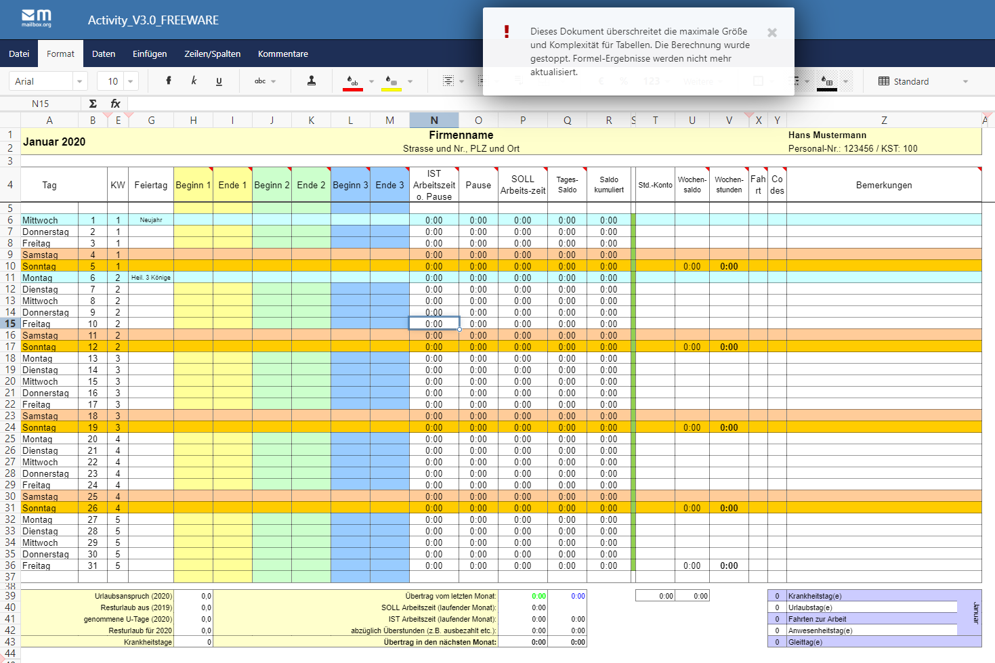Toggle bold formatting (F button)

(169, 81)
